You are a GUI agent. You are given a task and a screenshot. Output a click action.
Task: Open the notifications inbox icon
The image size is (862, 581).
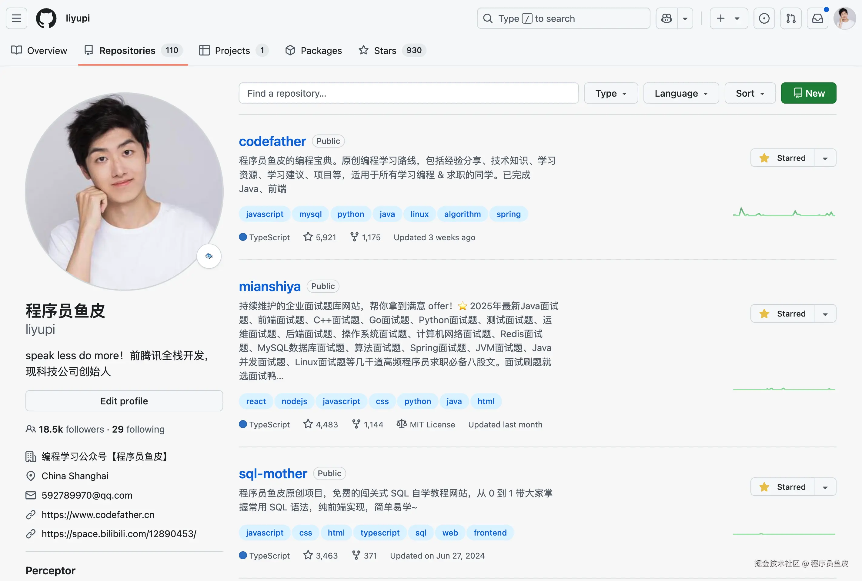click(x=817, y=18)
